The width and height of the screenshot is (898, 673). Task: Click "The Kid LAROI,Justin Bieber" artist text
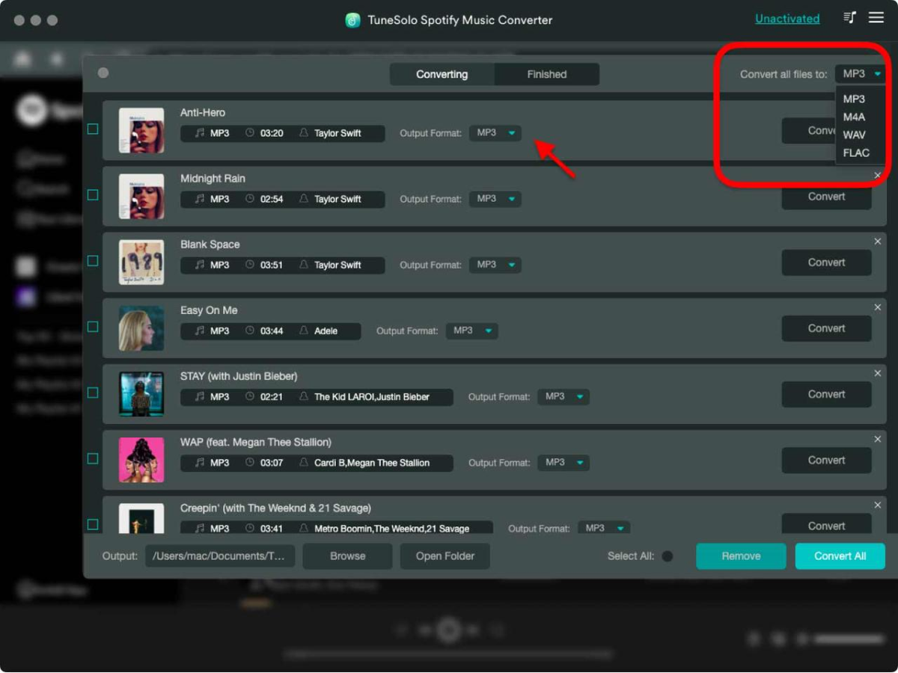click(372, 396)
